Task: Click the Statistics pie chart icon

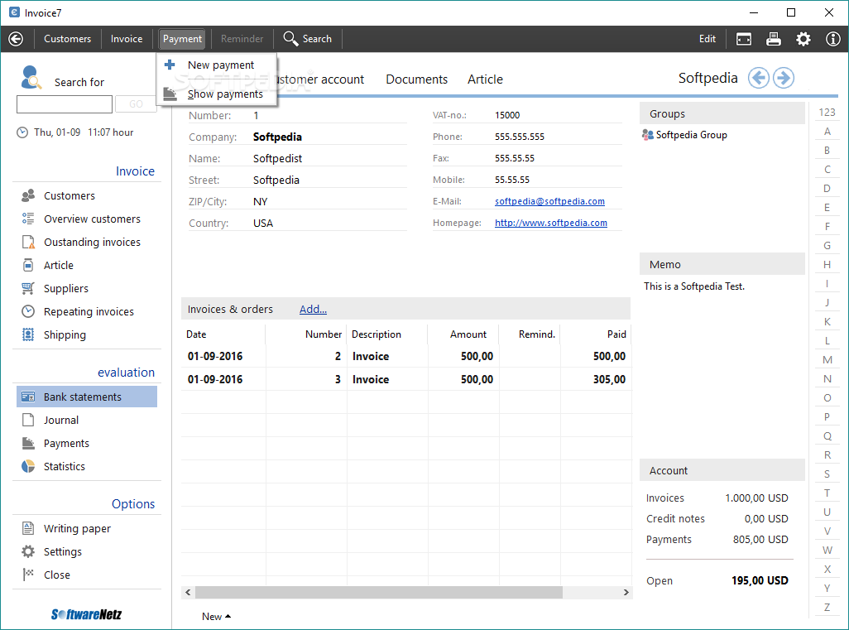Action: [x=28, y=466]
